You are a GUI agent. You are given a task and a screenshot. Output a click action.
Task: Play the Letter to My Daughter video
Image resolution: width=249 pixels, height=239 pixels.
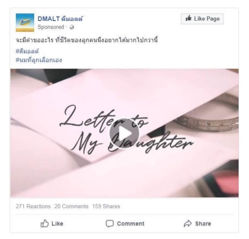coord(124,134)
